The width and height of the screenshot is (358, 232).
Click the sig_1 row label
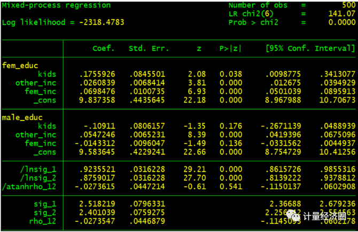coord(45,204)
